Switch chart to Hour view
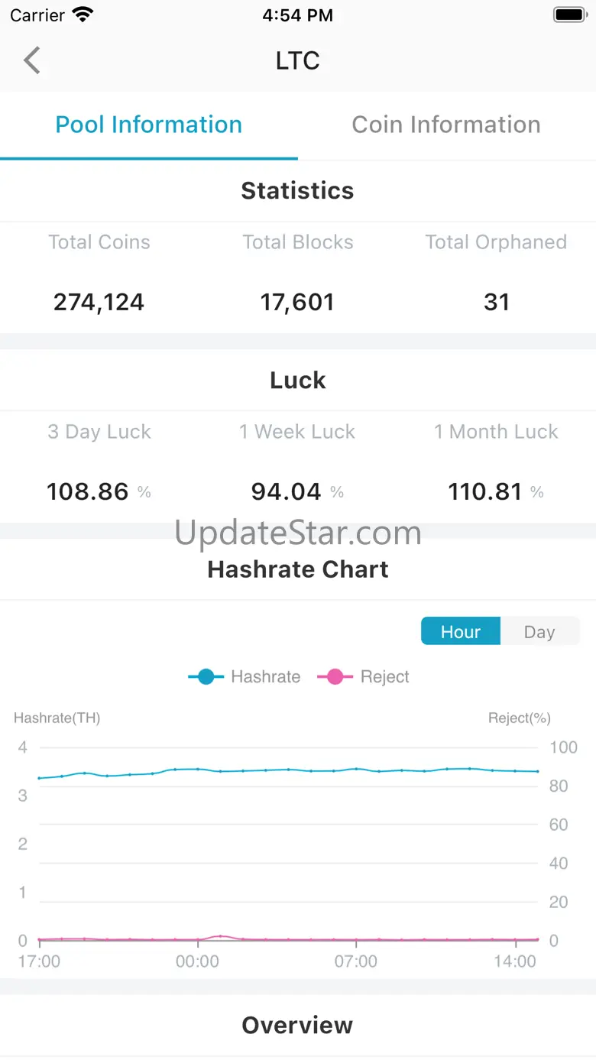This screenshot has width=596, height=1060. point(461,632)
